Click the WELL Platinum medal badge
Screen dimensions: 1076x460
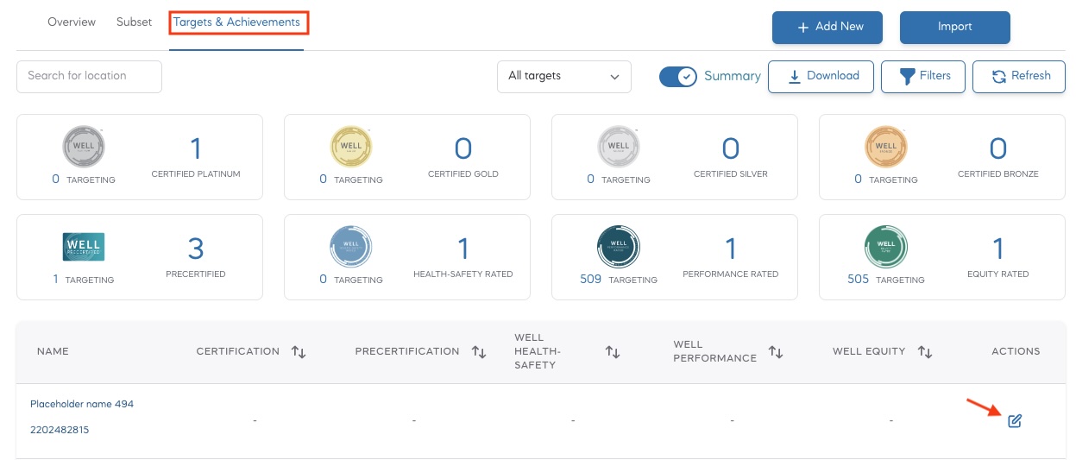(84, 148)
